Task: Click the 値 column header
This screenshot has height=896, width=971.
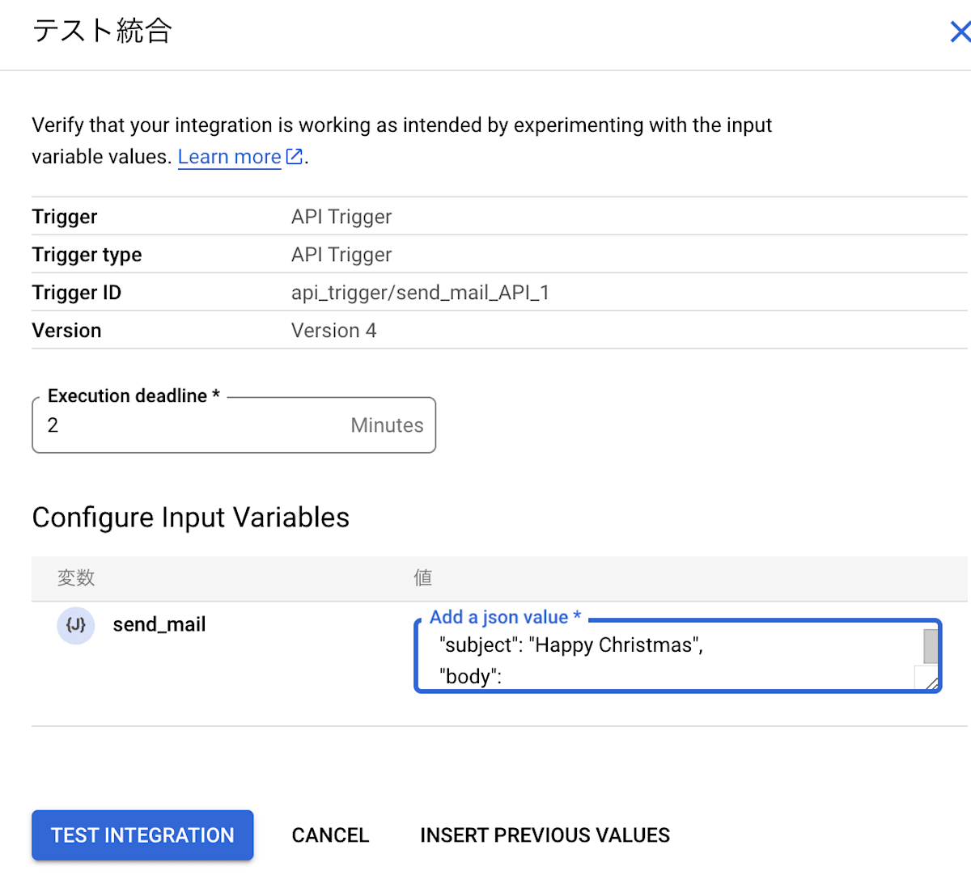Action: (422, 577)
